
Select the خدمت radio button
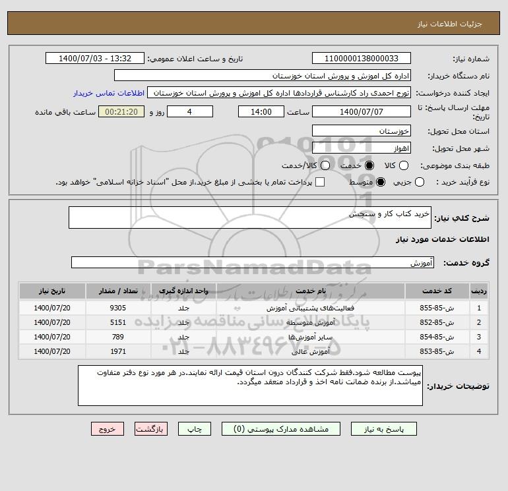pyautogui.click(x=369, y=165)
